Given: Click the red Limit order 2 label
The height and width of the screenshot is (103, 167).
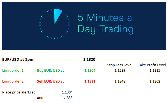Looking at the screenshot, I should 13,81.
